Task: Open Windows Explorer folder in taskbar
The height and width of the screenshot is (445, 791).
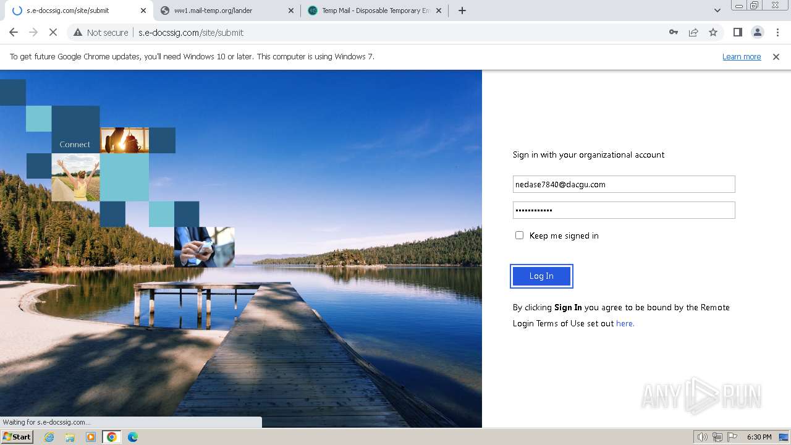Action: (70, 437)
